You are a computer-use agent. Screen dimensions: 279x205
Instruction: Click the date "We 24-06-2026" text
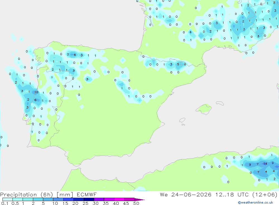(x=186, y=194)
